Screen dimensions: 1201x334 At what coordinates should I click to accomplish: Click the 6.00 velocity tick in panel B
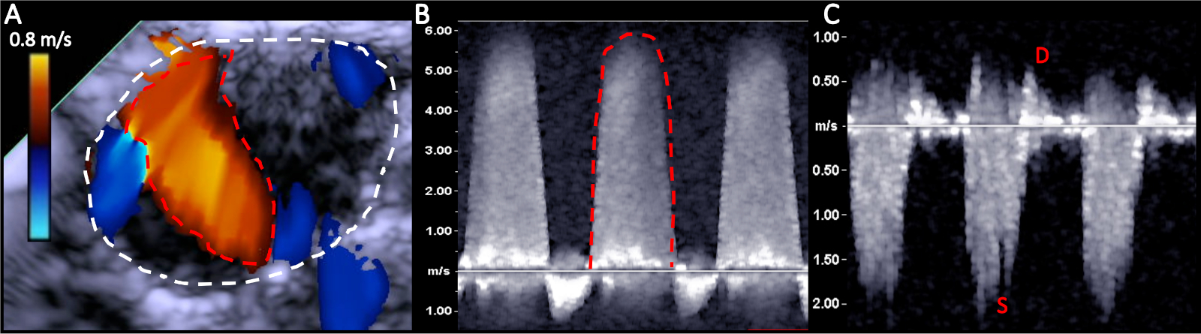438,31
